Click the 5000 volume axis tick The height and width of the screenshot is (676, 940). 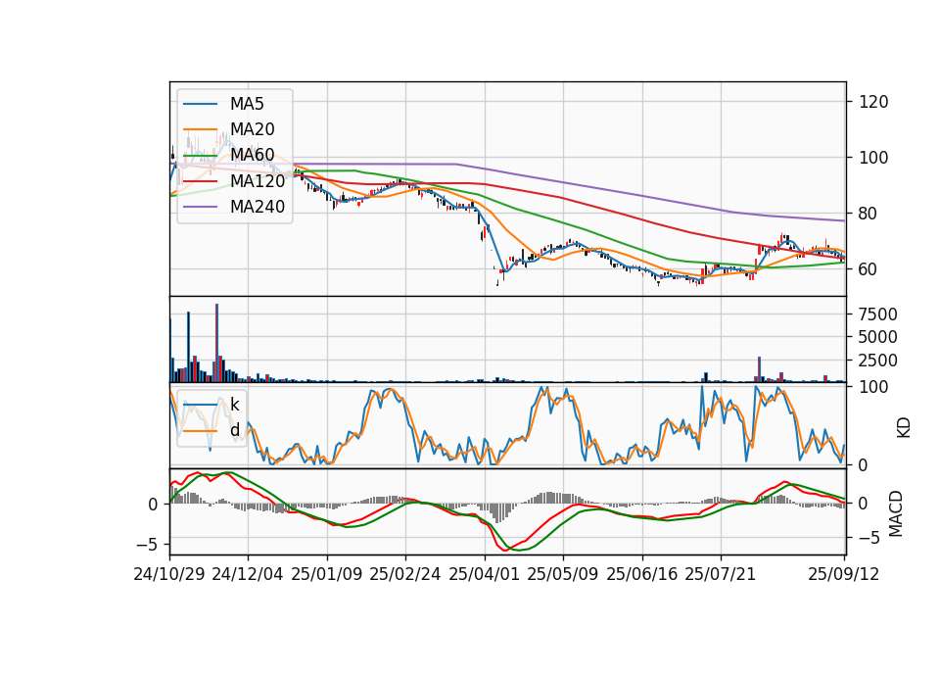click(x=877, y=337)
